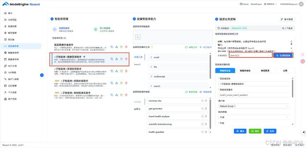Click the 导入智能体 button
The width and height of the screenshot is (306, 148).
pyautogui.click(x=104, y=29)
